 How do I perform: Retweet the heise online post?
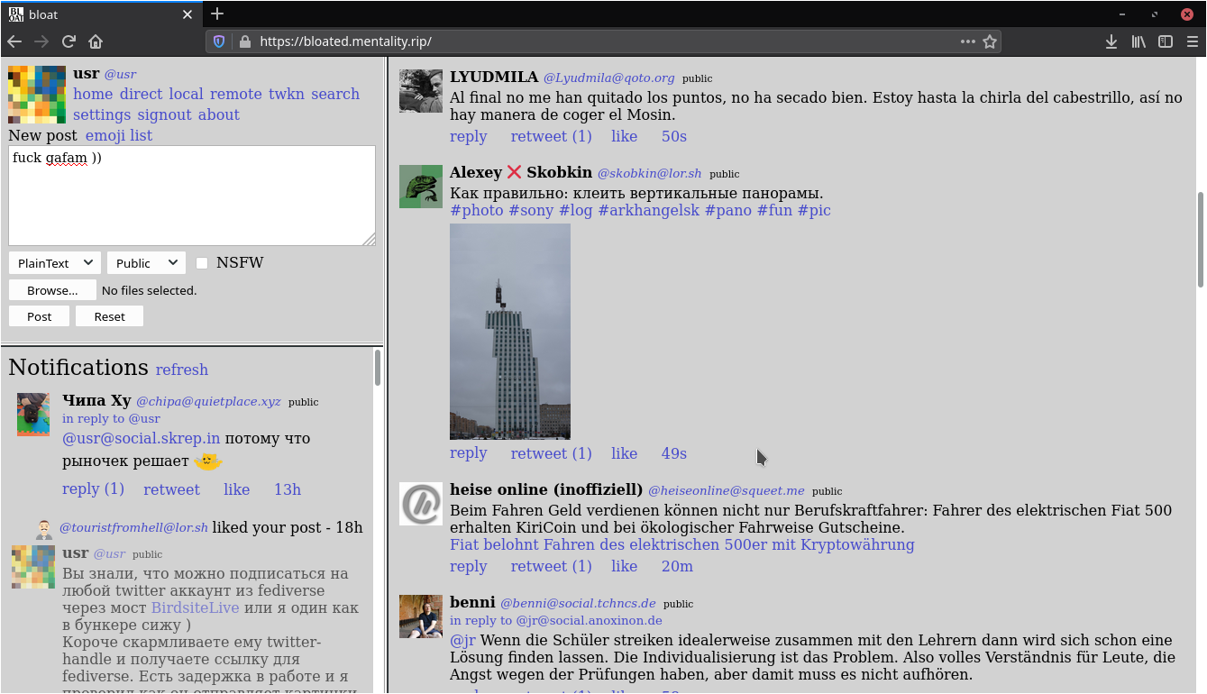(552, 566)
